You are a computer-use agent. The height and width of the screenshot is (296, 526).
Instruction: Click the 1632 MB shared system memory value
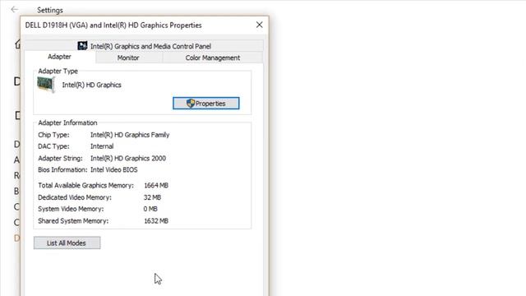[156, 221]
